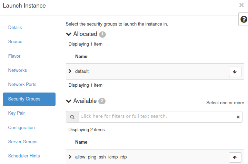This screenshot has width=248, height=164.
Task: Select the Network Ports tab
Action: point(22,84)
